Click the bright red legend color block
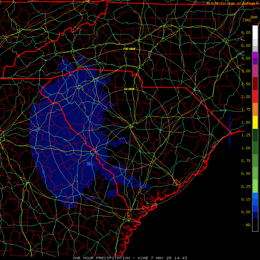Screen dimensions: 260x260 255,96
